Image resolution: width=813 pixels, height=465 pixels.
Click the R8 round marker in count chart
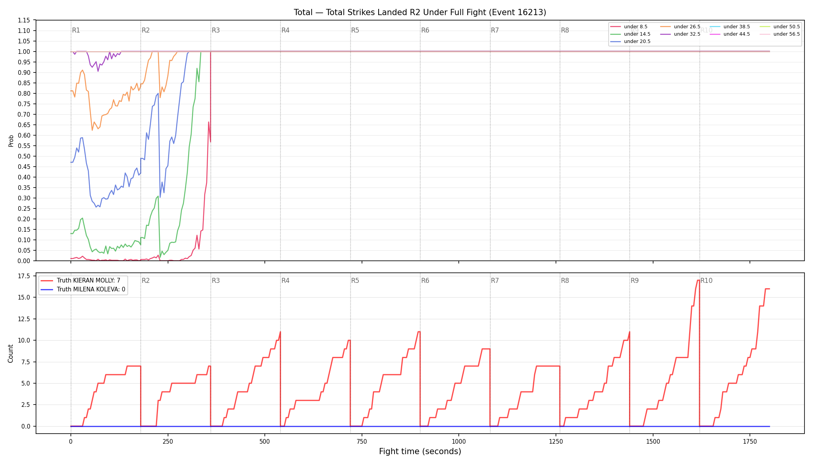(x=565, y=281)
